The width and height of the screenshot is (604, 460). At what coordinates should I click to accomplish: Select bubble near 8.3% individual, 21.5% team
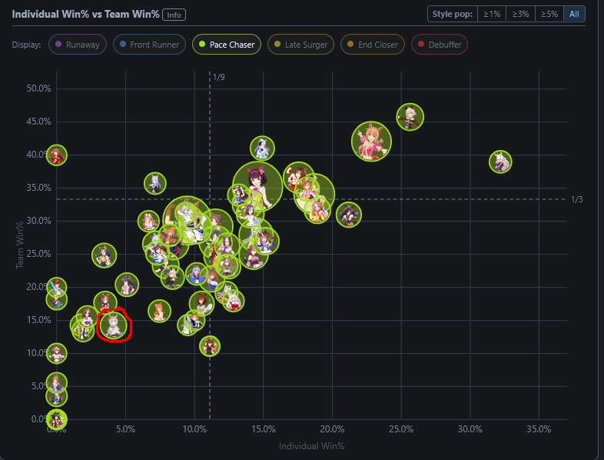click(172, 277)
